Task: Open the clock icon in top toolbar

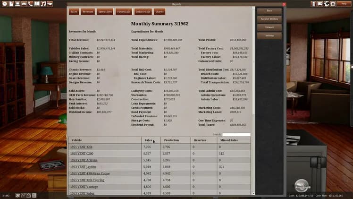Action: 5,4
